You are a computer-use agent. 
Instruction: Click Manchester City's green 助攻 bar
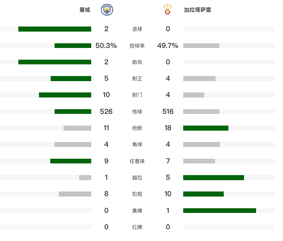tap(55, 62)
